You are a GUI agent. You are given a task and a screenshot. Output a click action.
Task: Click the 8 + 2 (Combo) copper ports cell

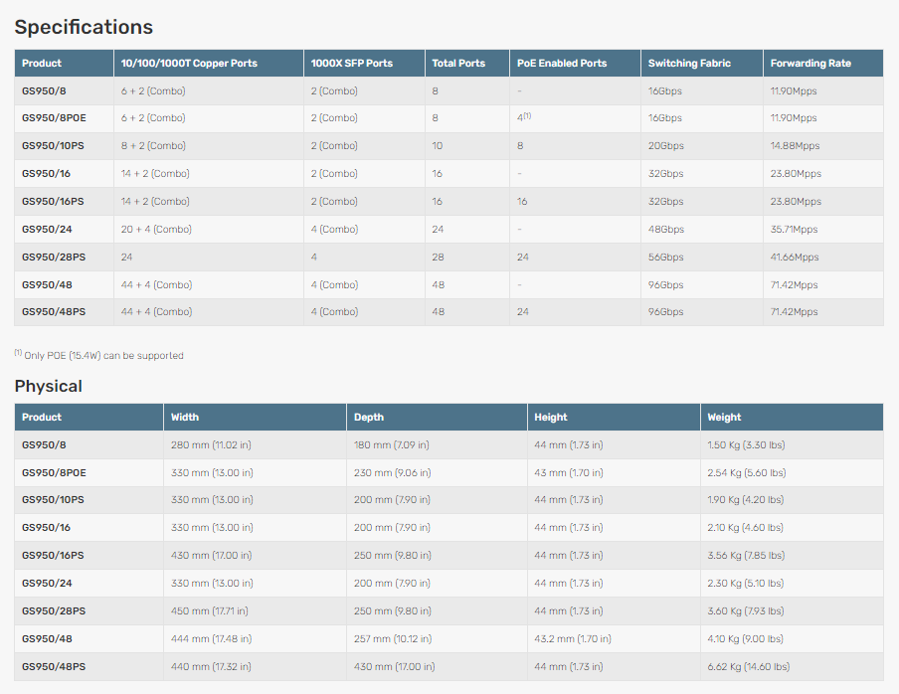coord(153,145)
